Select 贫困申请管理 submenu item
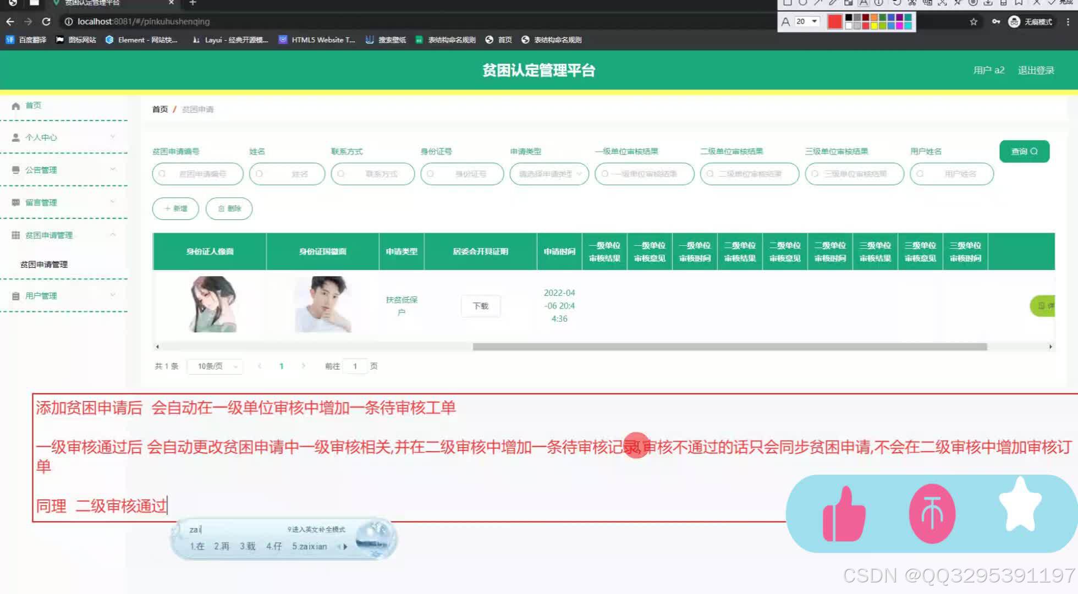1078x594 pixels. point(44,265)
